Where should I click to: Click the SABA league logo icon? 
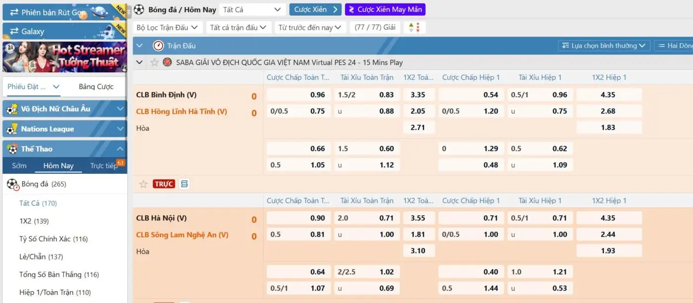167,62
